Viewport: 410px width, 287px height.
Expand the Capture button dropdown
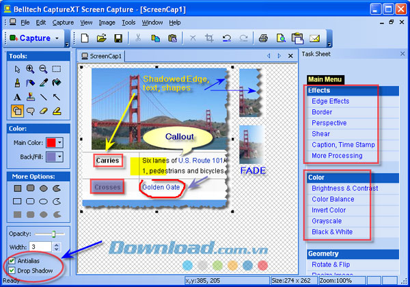tap(57, 38)
